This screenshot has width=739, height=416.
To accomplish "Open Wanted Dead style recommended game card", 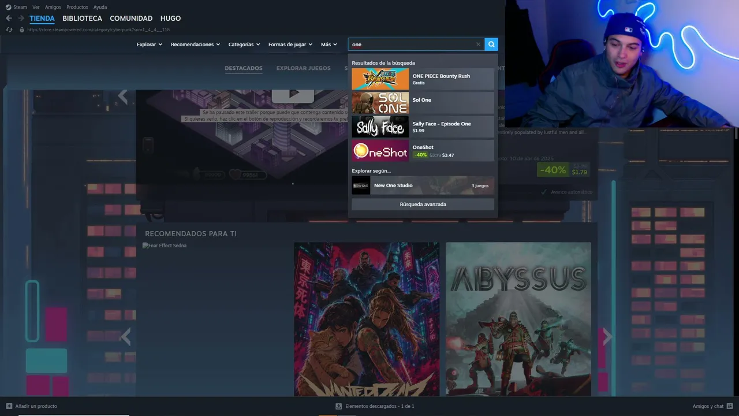I will [x=367, y=320].
